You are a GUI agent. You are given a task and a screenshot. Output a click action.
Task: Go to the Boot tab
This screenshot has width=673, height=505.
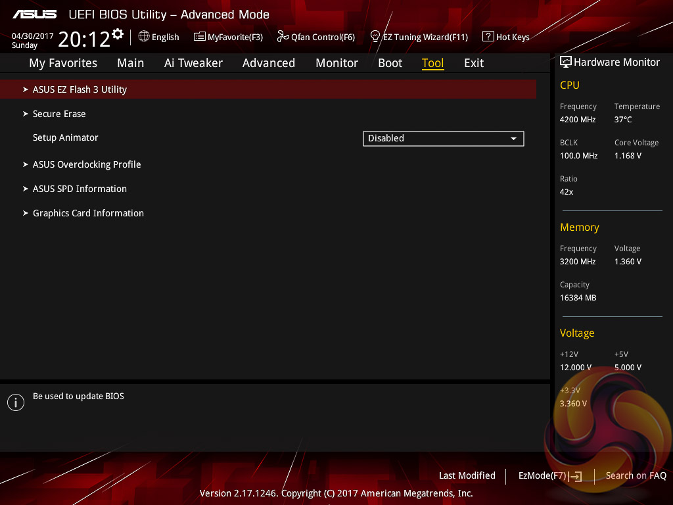point(390,63)
